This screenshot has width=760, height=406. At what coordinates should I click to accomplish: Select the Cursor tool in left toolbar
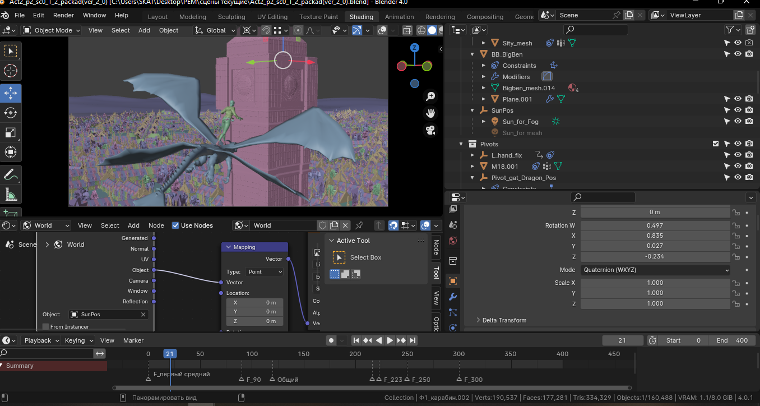[11, 71]
